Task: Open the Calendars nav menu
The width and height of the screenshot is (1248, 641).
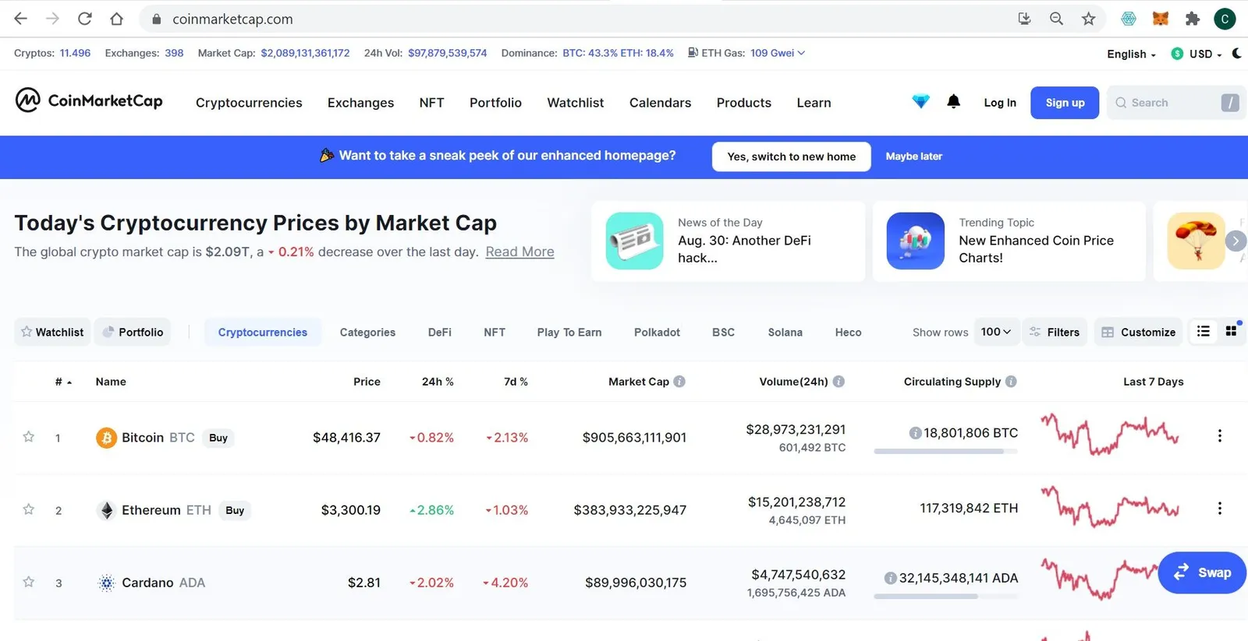Action: 660,103
